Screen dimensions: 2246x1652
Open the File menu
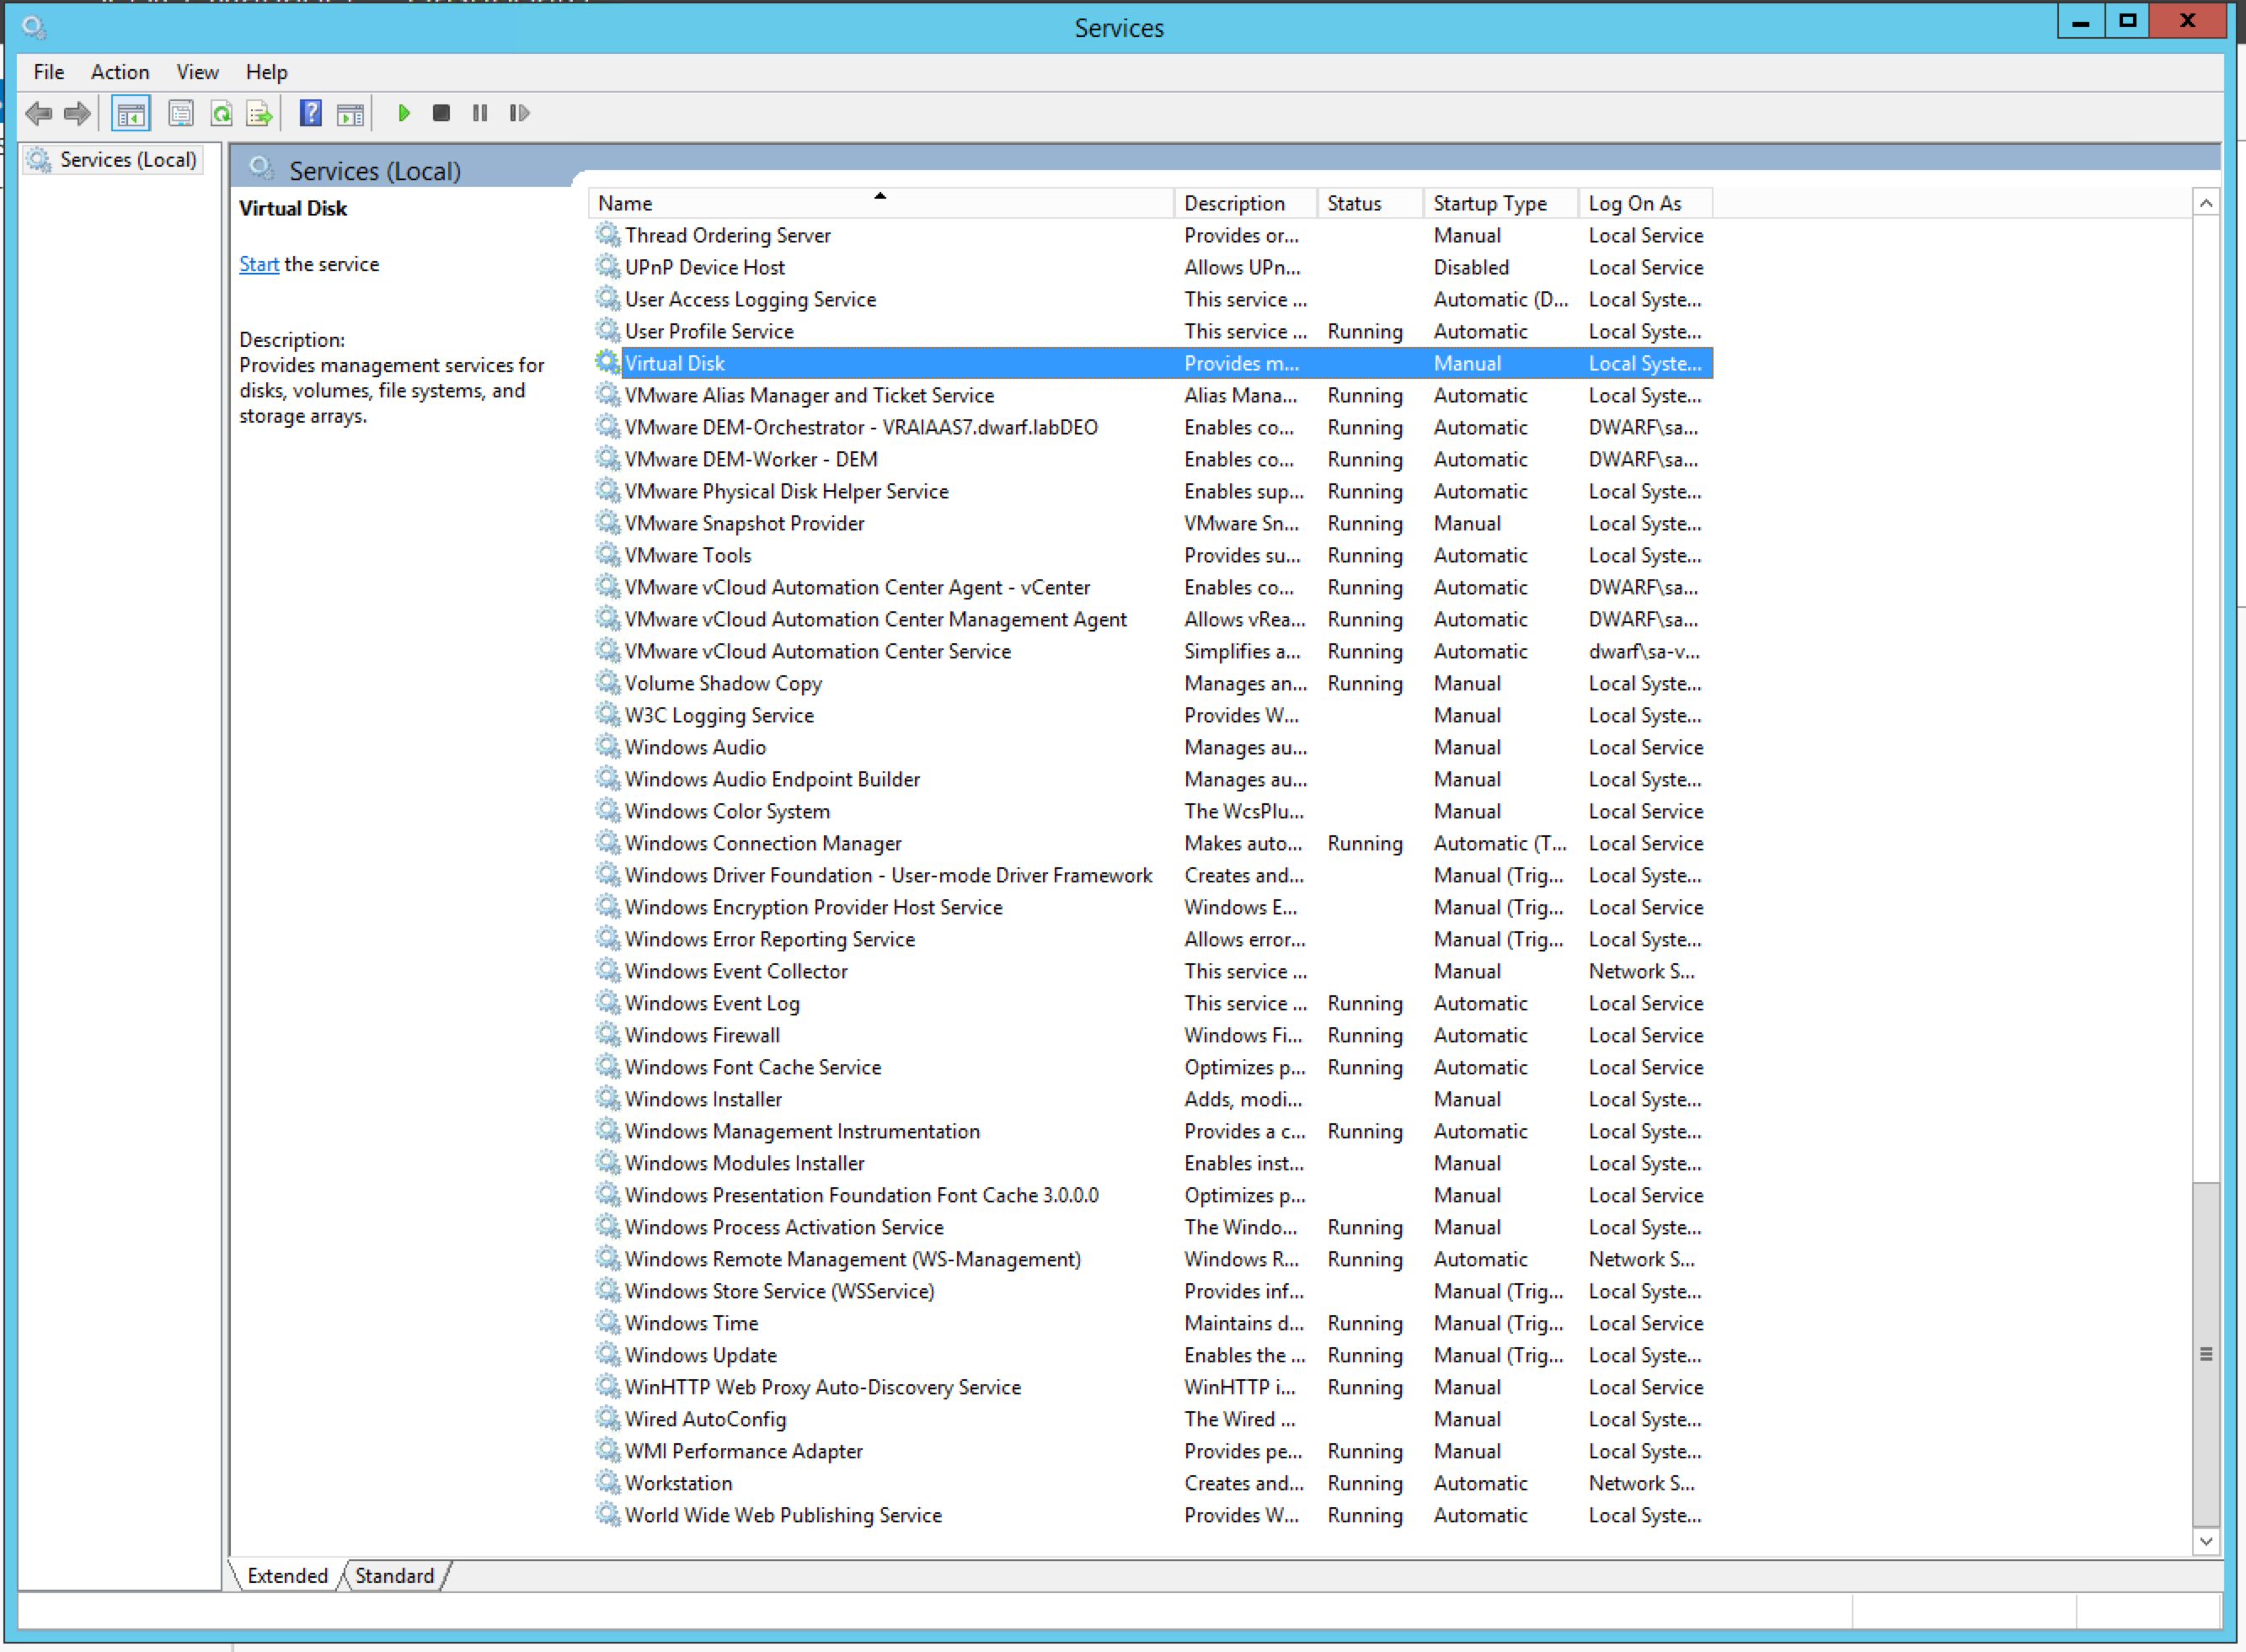(x=48, y=72)
